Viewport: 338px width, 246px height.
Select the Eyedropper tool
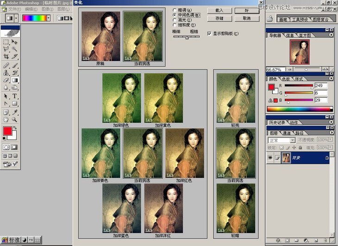[14, 112]
